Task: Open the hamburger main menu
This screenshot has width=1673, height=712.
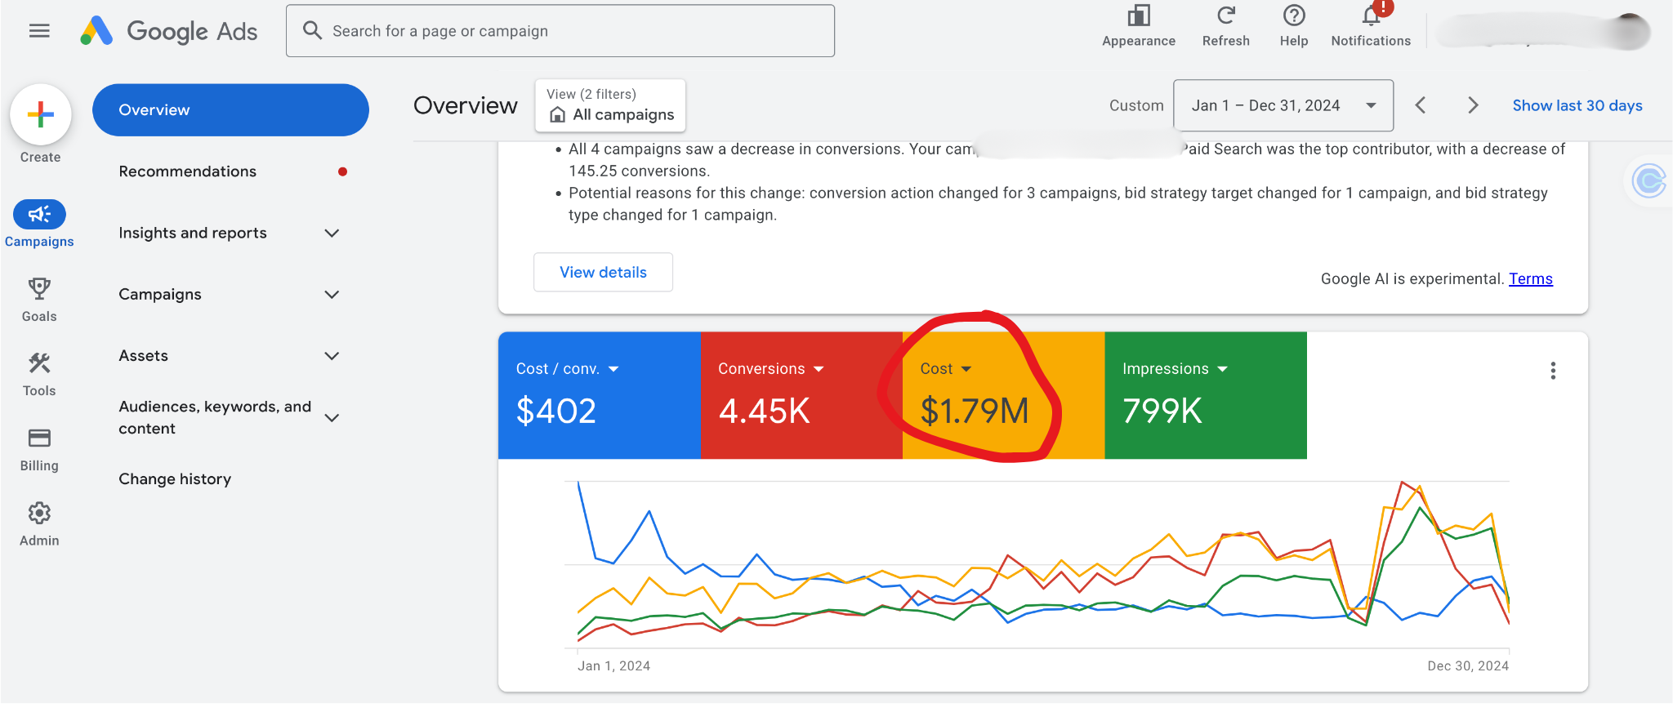Action: coord(39,31)
